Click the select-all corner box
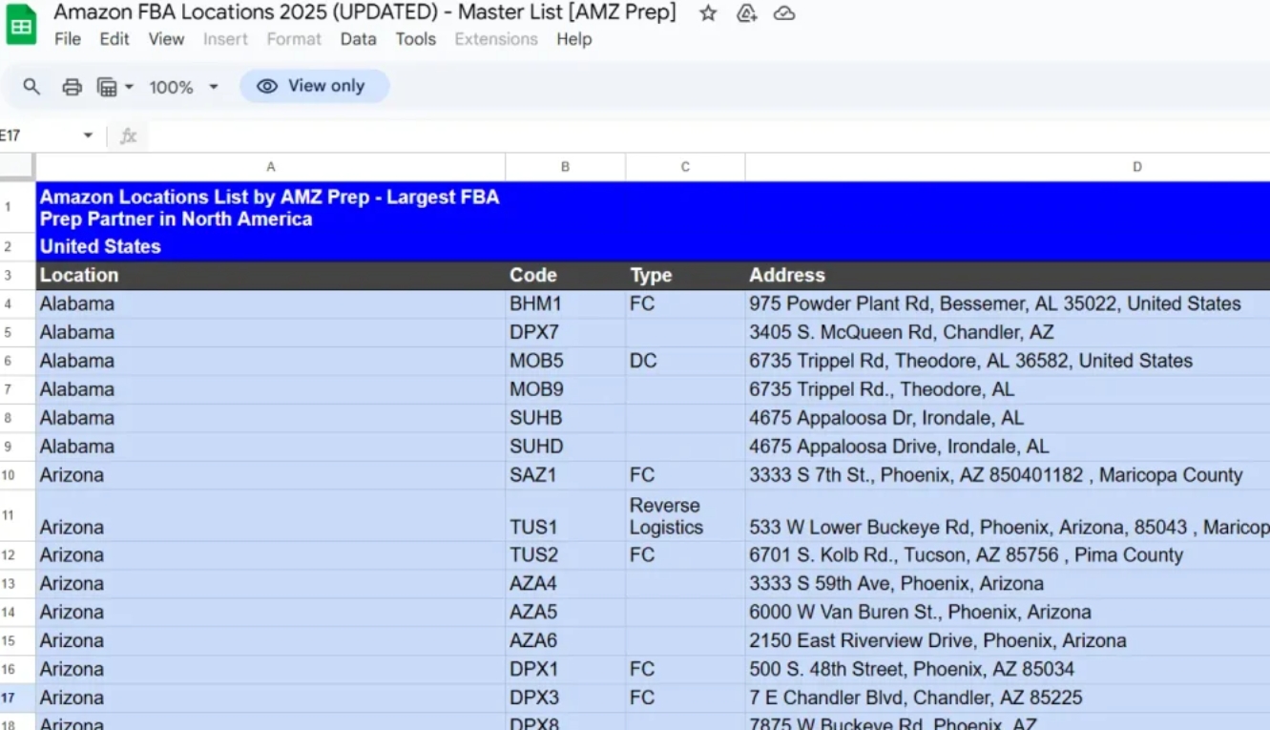This screenshot has width=1270, height=730. click(x=17, y=167)
